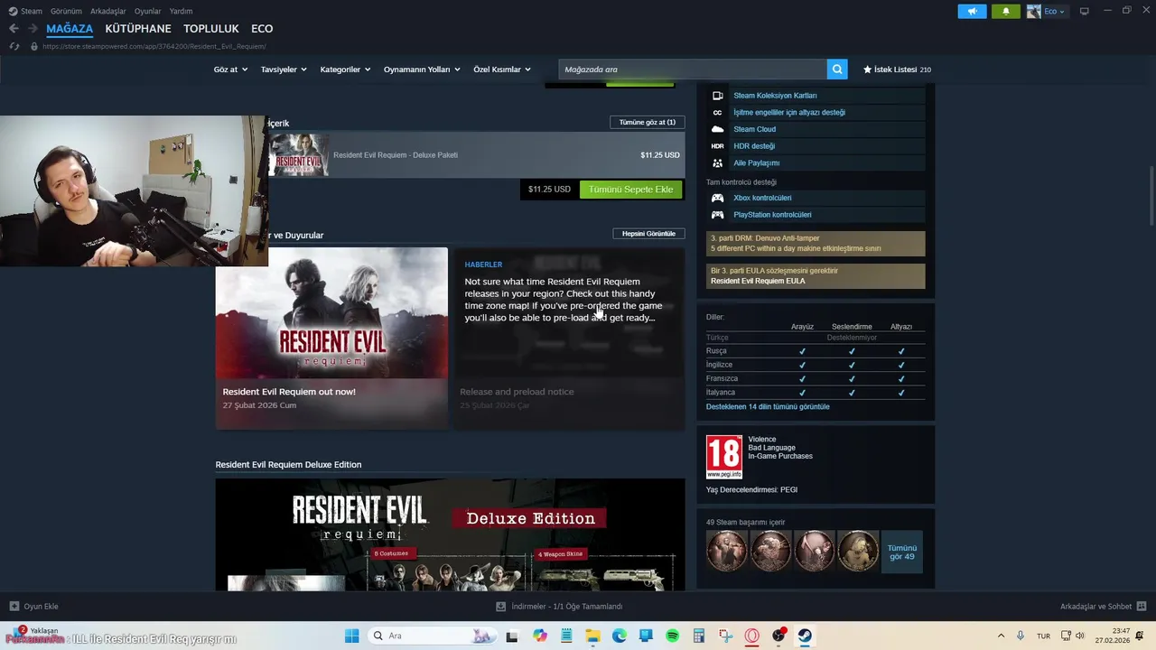Viewport: 1156px width, 650px height.
Task: Click the HDR desteği icon
Action: coord(717,146)
